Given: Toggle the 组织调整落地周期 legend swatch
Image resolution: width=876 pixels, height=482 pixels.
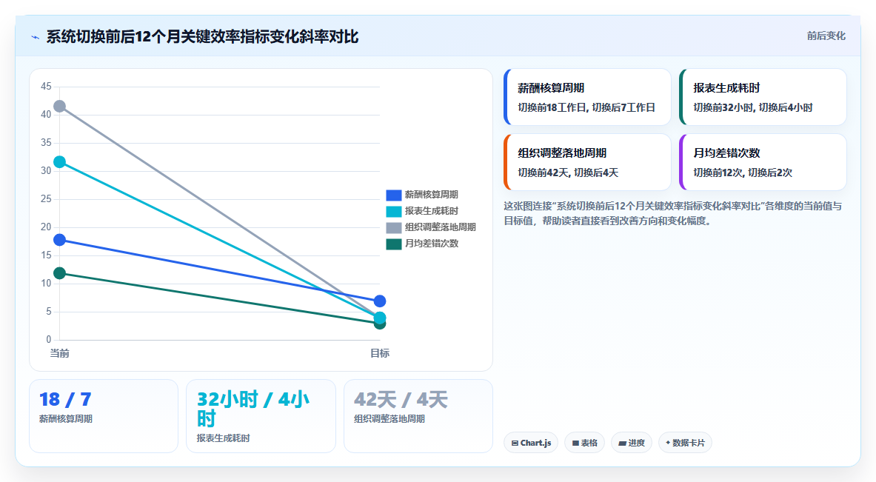Looking at the screenshot, I should point(394,227).
